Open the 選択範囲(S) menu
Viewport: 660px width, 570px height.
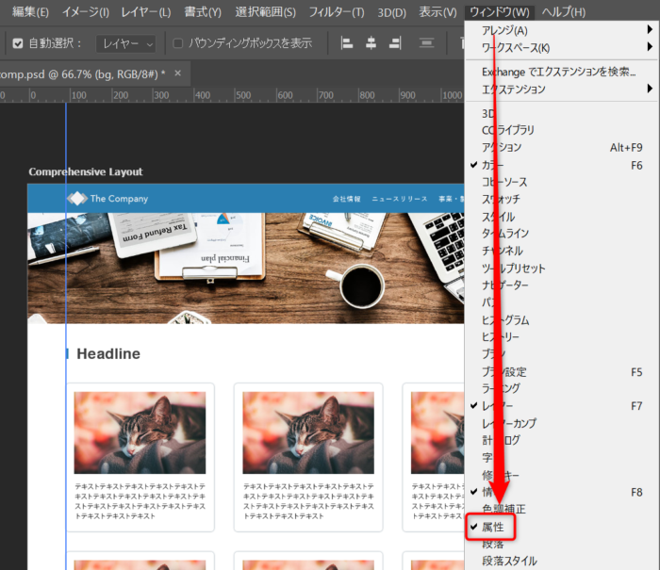pos(265,12)
